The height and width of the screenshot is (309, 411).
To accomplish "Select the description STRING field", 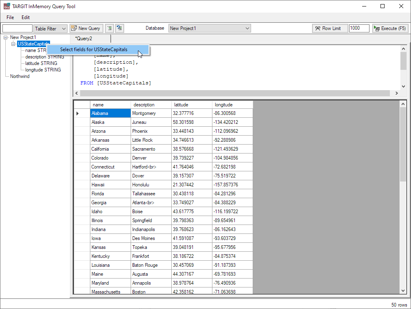I will click(45, 57).
